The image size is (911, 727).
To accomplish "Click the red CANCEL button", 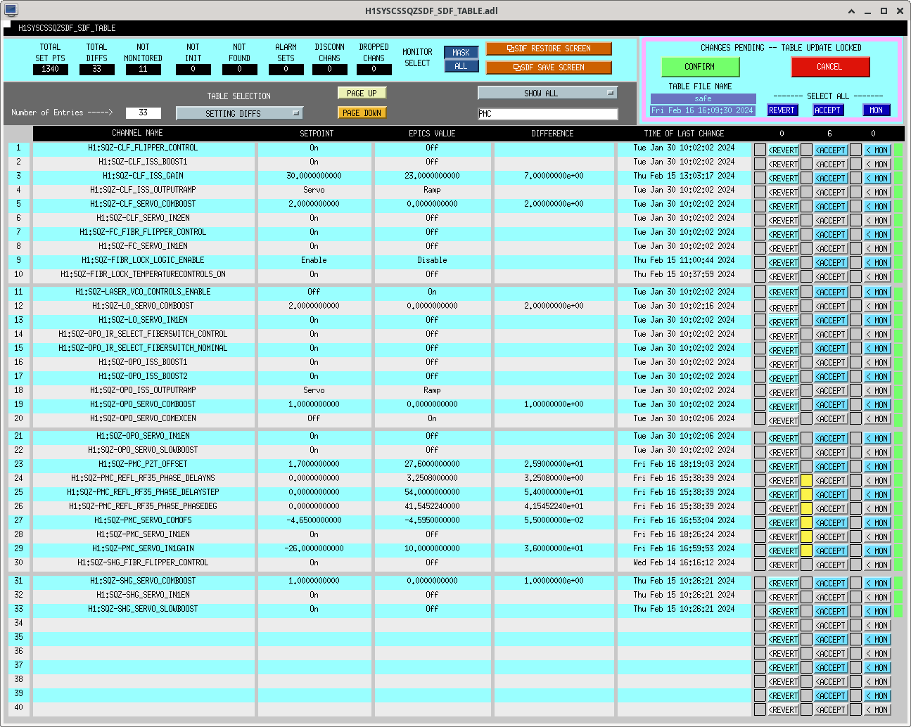I will pos(830,67).
